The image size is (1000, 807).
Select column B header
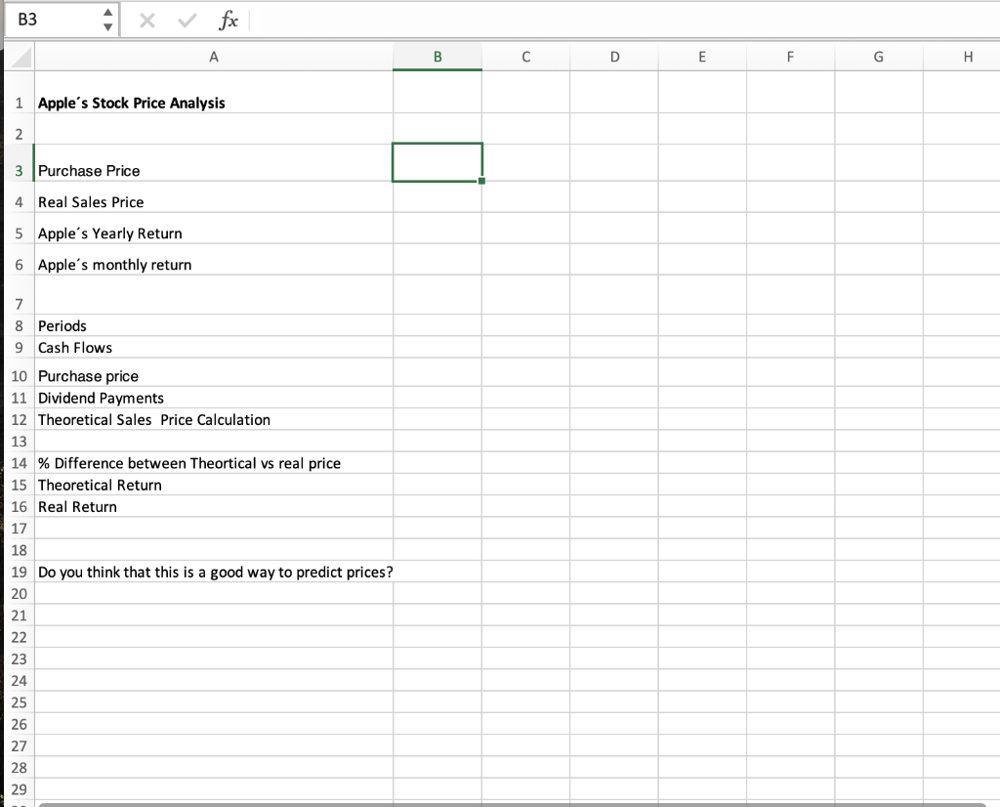pyautogui.click(x=437, y=57)
